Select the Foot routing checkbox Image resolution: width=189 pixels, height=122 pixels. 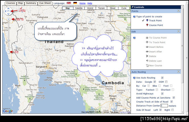(x=171, y=86)
